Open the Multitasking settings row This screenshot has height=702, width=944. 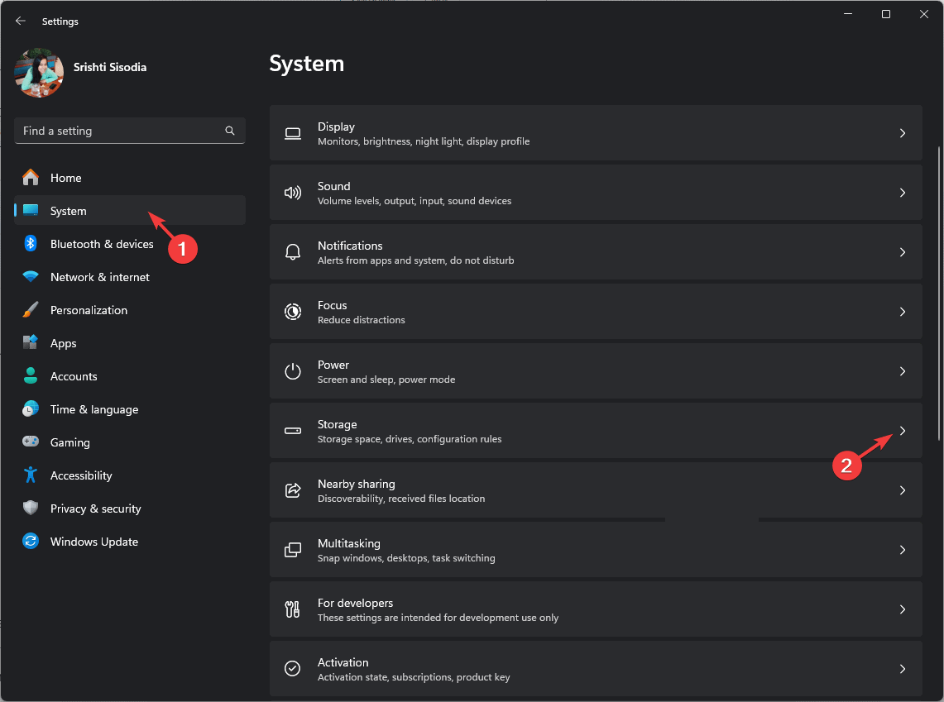point(595,550)
